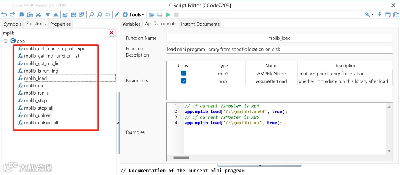Click the Cut scissors icon
Viewport: 400px width, 175px height.
click(38, 14)
